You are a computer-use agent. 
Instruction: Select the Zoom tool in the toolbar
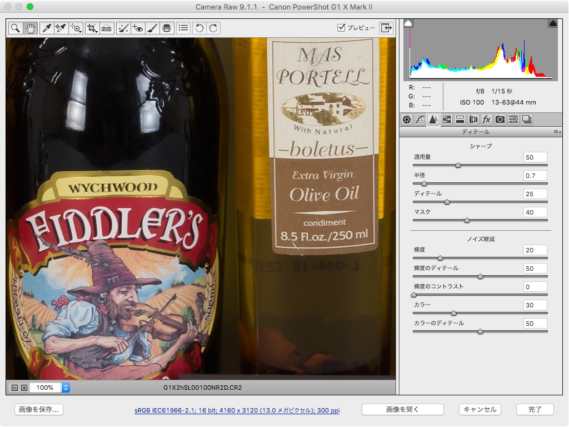[x=16, y=28]
